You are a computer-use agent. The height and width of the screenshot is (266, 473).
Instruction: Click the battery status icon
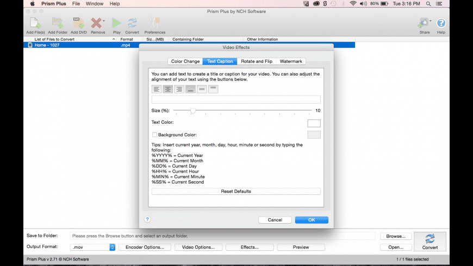[384, 4]
